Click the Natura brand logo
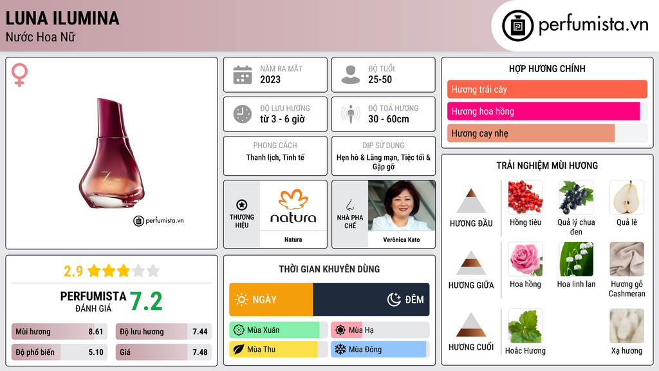659x371 pixels. (293, 205)
